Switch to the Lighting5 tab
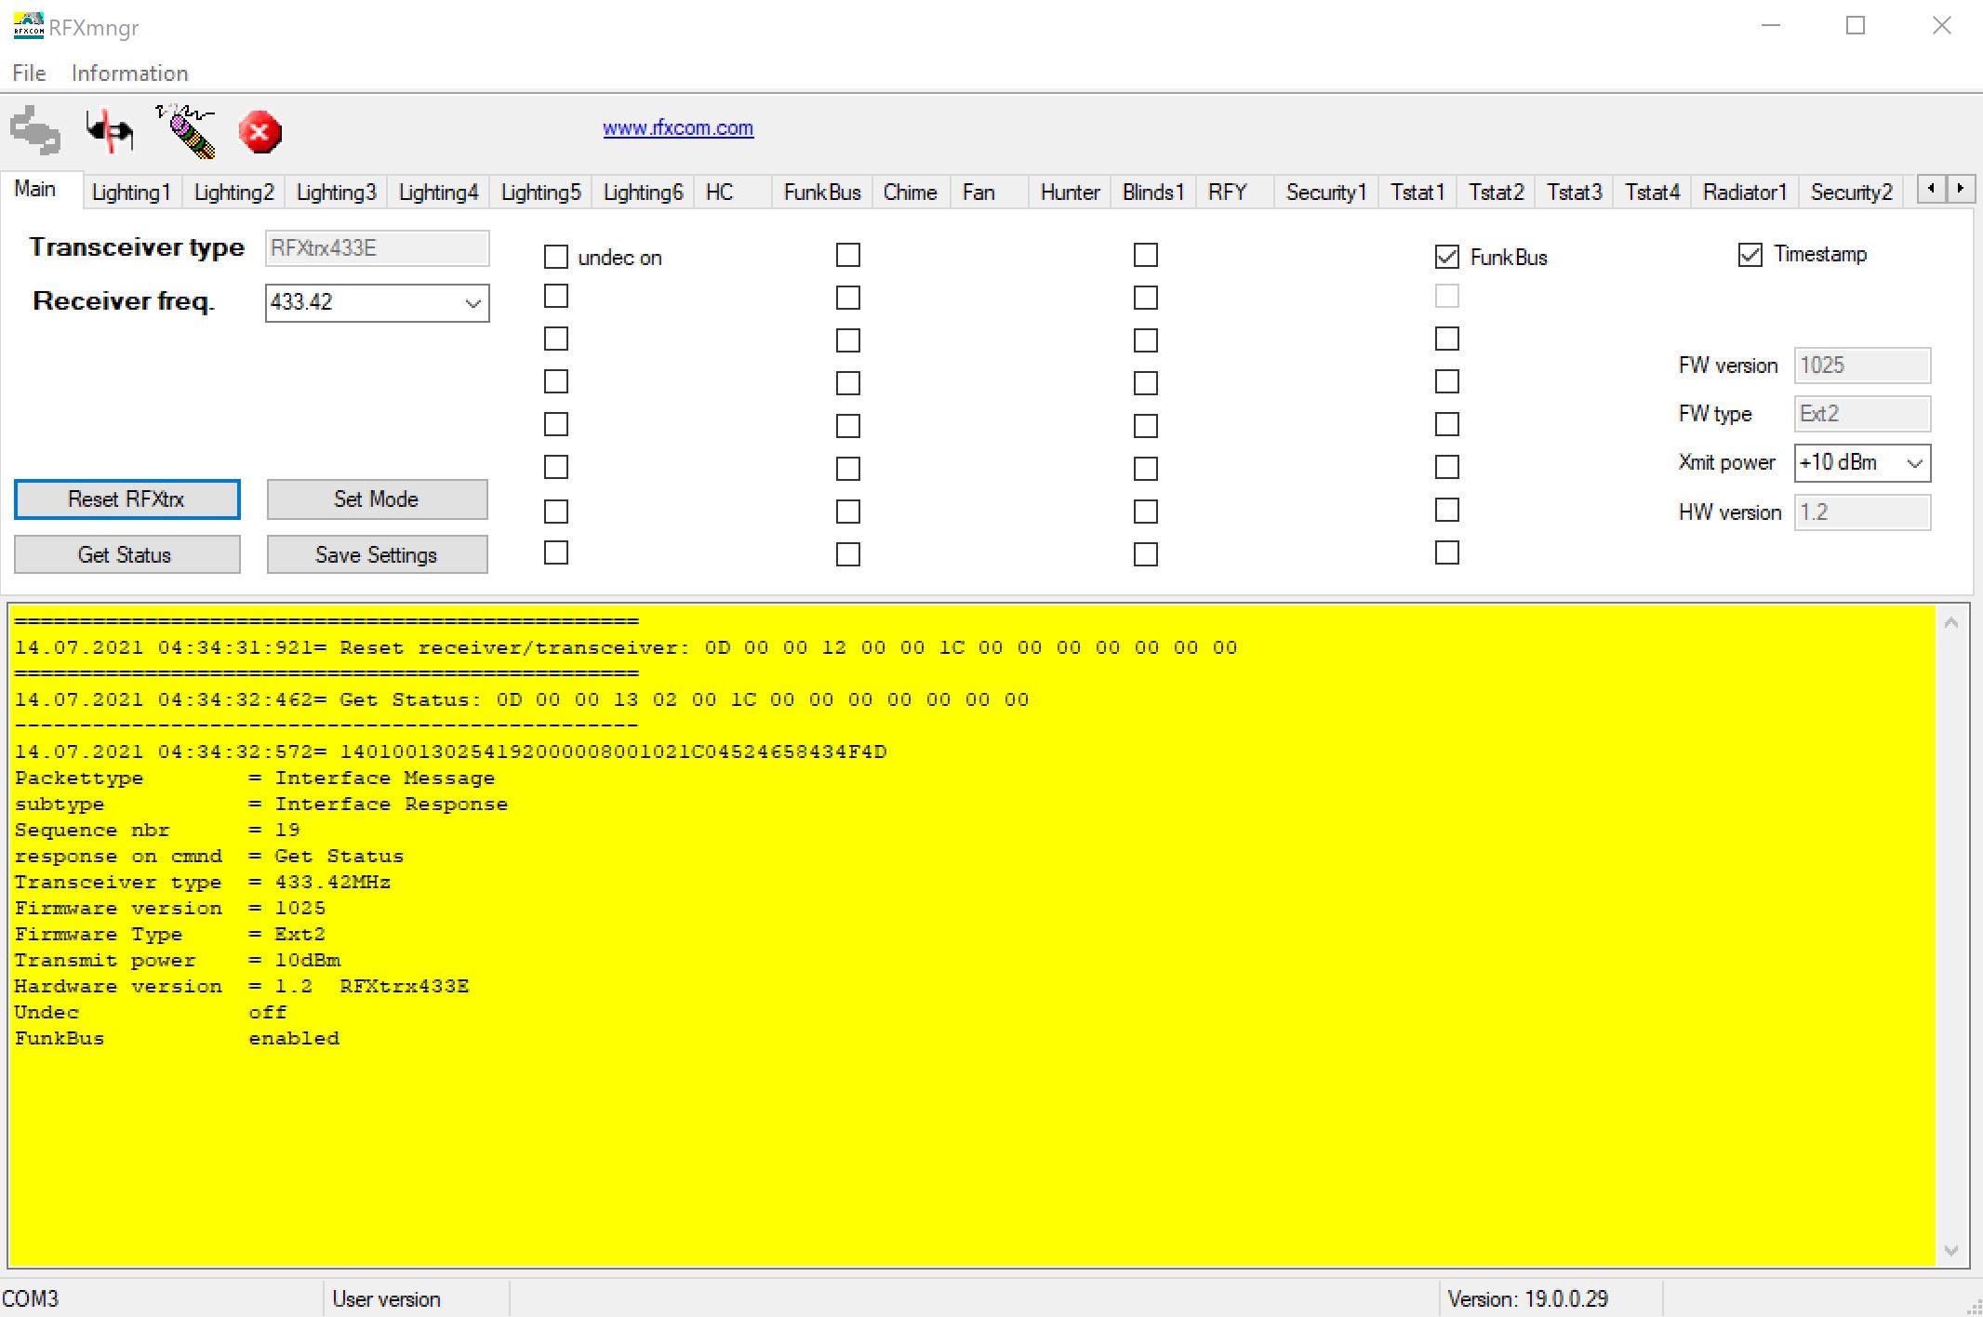 [540, 193]
